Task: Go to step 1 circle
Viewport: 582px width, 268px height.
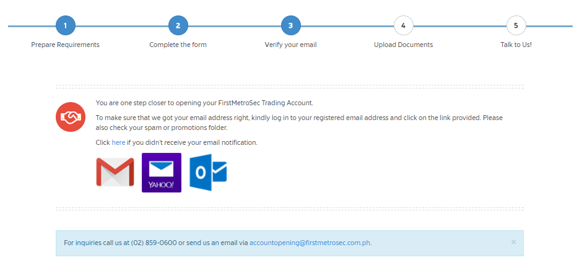Action: coord(66,25)
